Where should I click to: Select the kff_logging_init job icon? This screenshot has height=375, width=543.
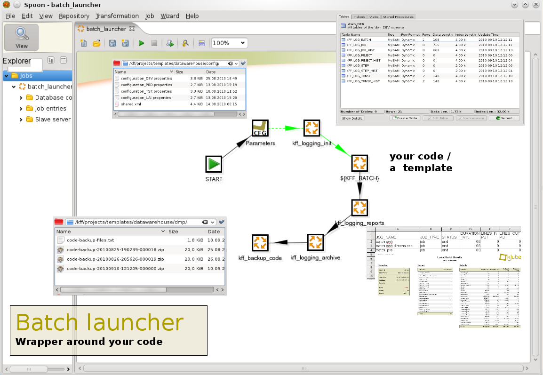(x=311, y=128)
